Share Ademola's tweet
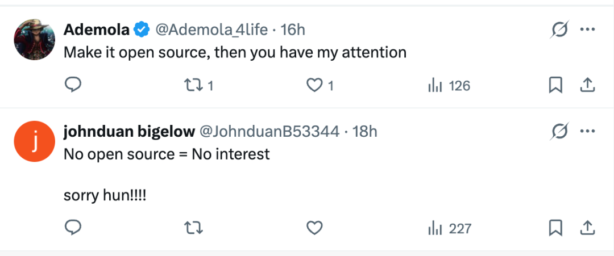 coord(587,85)
